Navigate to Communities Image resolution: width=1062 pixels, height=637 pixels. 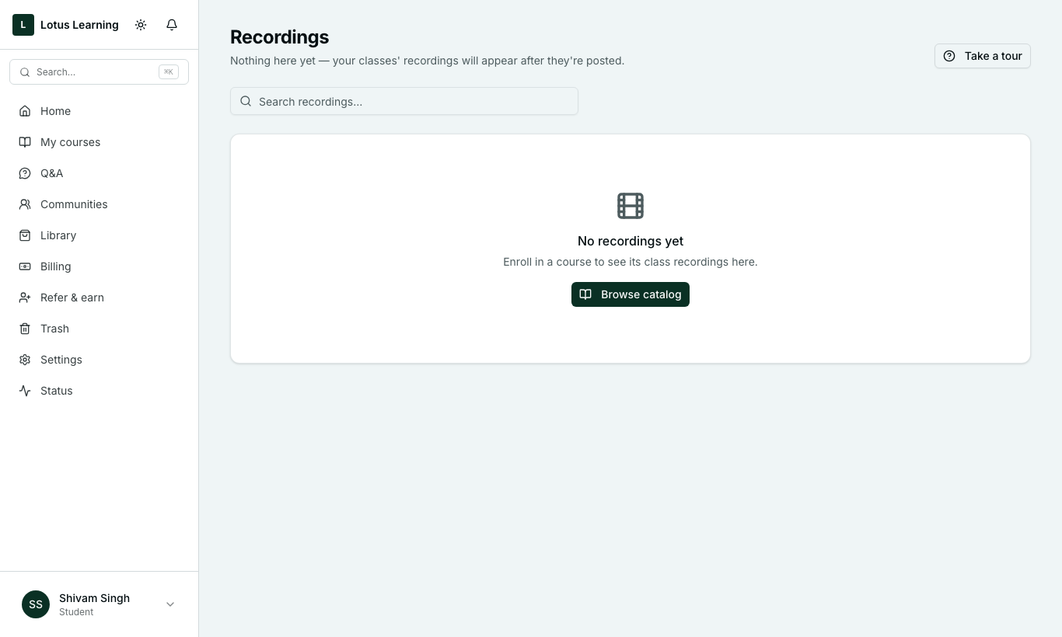coord(99,204)
